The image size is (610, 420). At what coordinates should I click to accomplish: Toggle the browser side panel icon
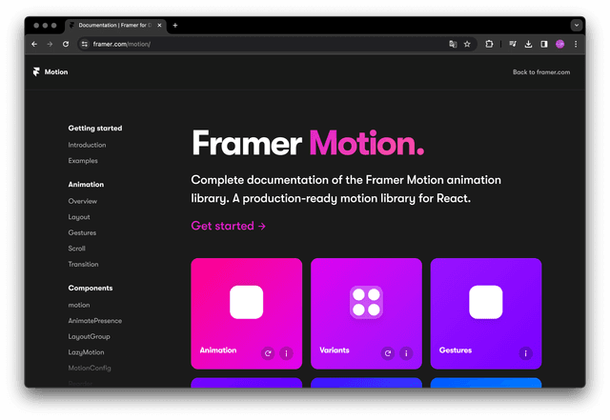tap(544, 45)
